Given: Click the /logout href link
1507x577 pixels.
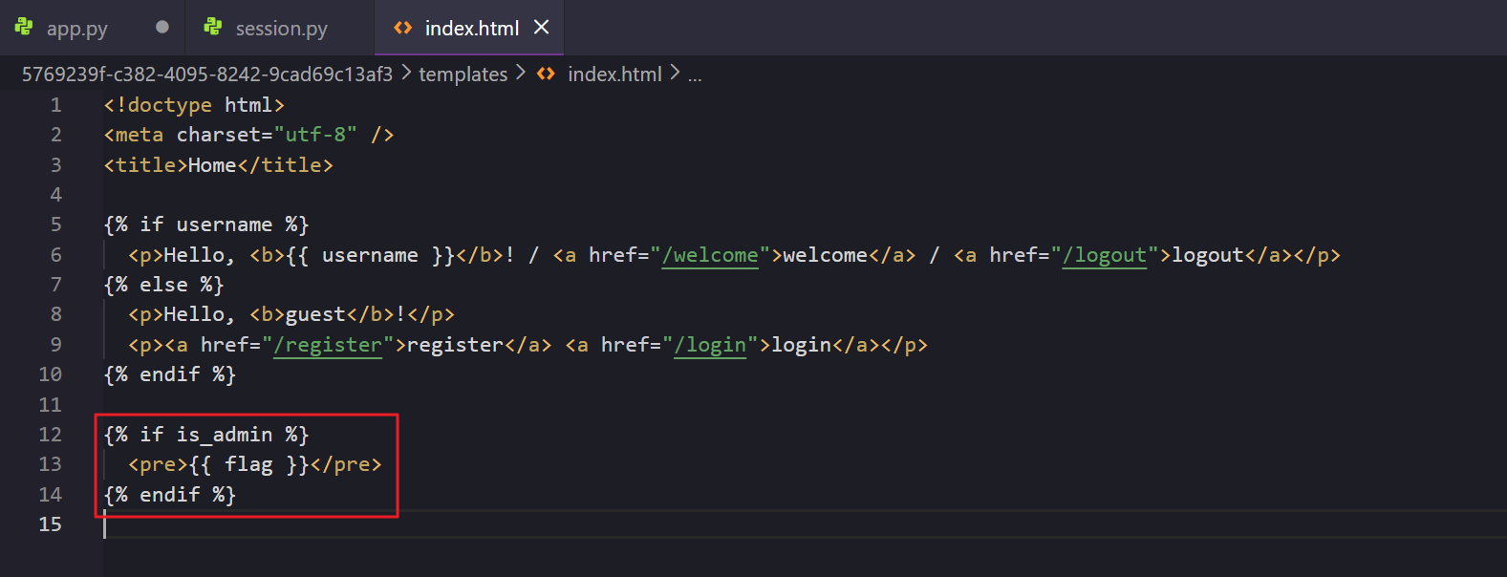Looking at the screenshot, I should (x=1105, y=255).
